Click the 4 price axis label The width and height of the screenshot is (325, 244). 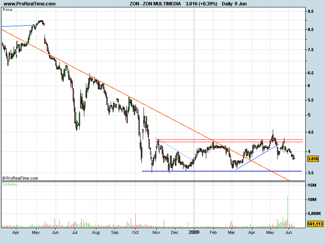[309, 152]
